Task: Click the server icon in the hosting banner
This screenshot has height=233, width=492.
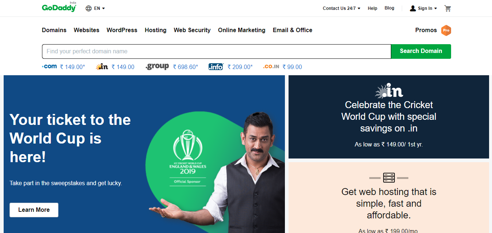Action: [389, 178]
